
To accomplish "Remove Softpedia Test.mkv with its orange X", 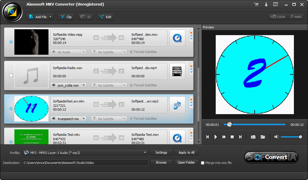I will click(191, 133).
